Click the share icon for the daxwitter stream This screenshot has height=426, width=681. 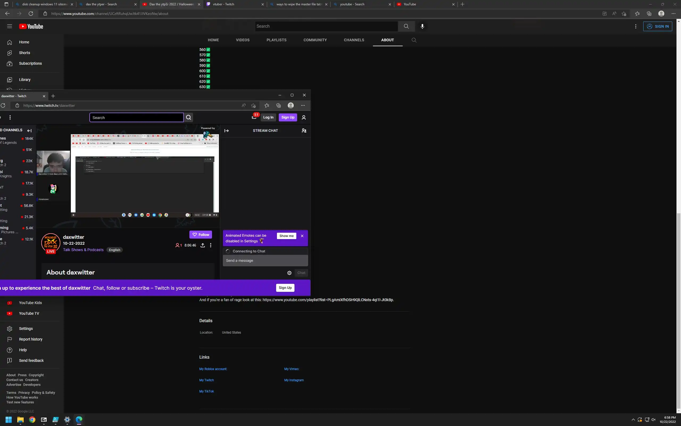pos(203,245)
